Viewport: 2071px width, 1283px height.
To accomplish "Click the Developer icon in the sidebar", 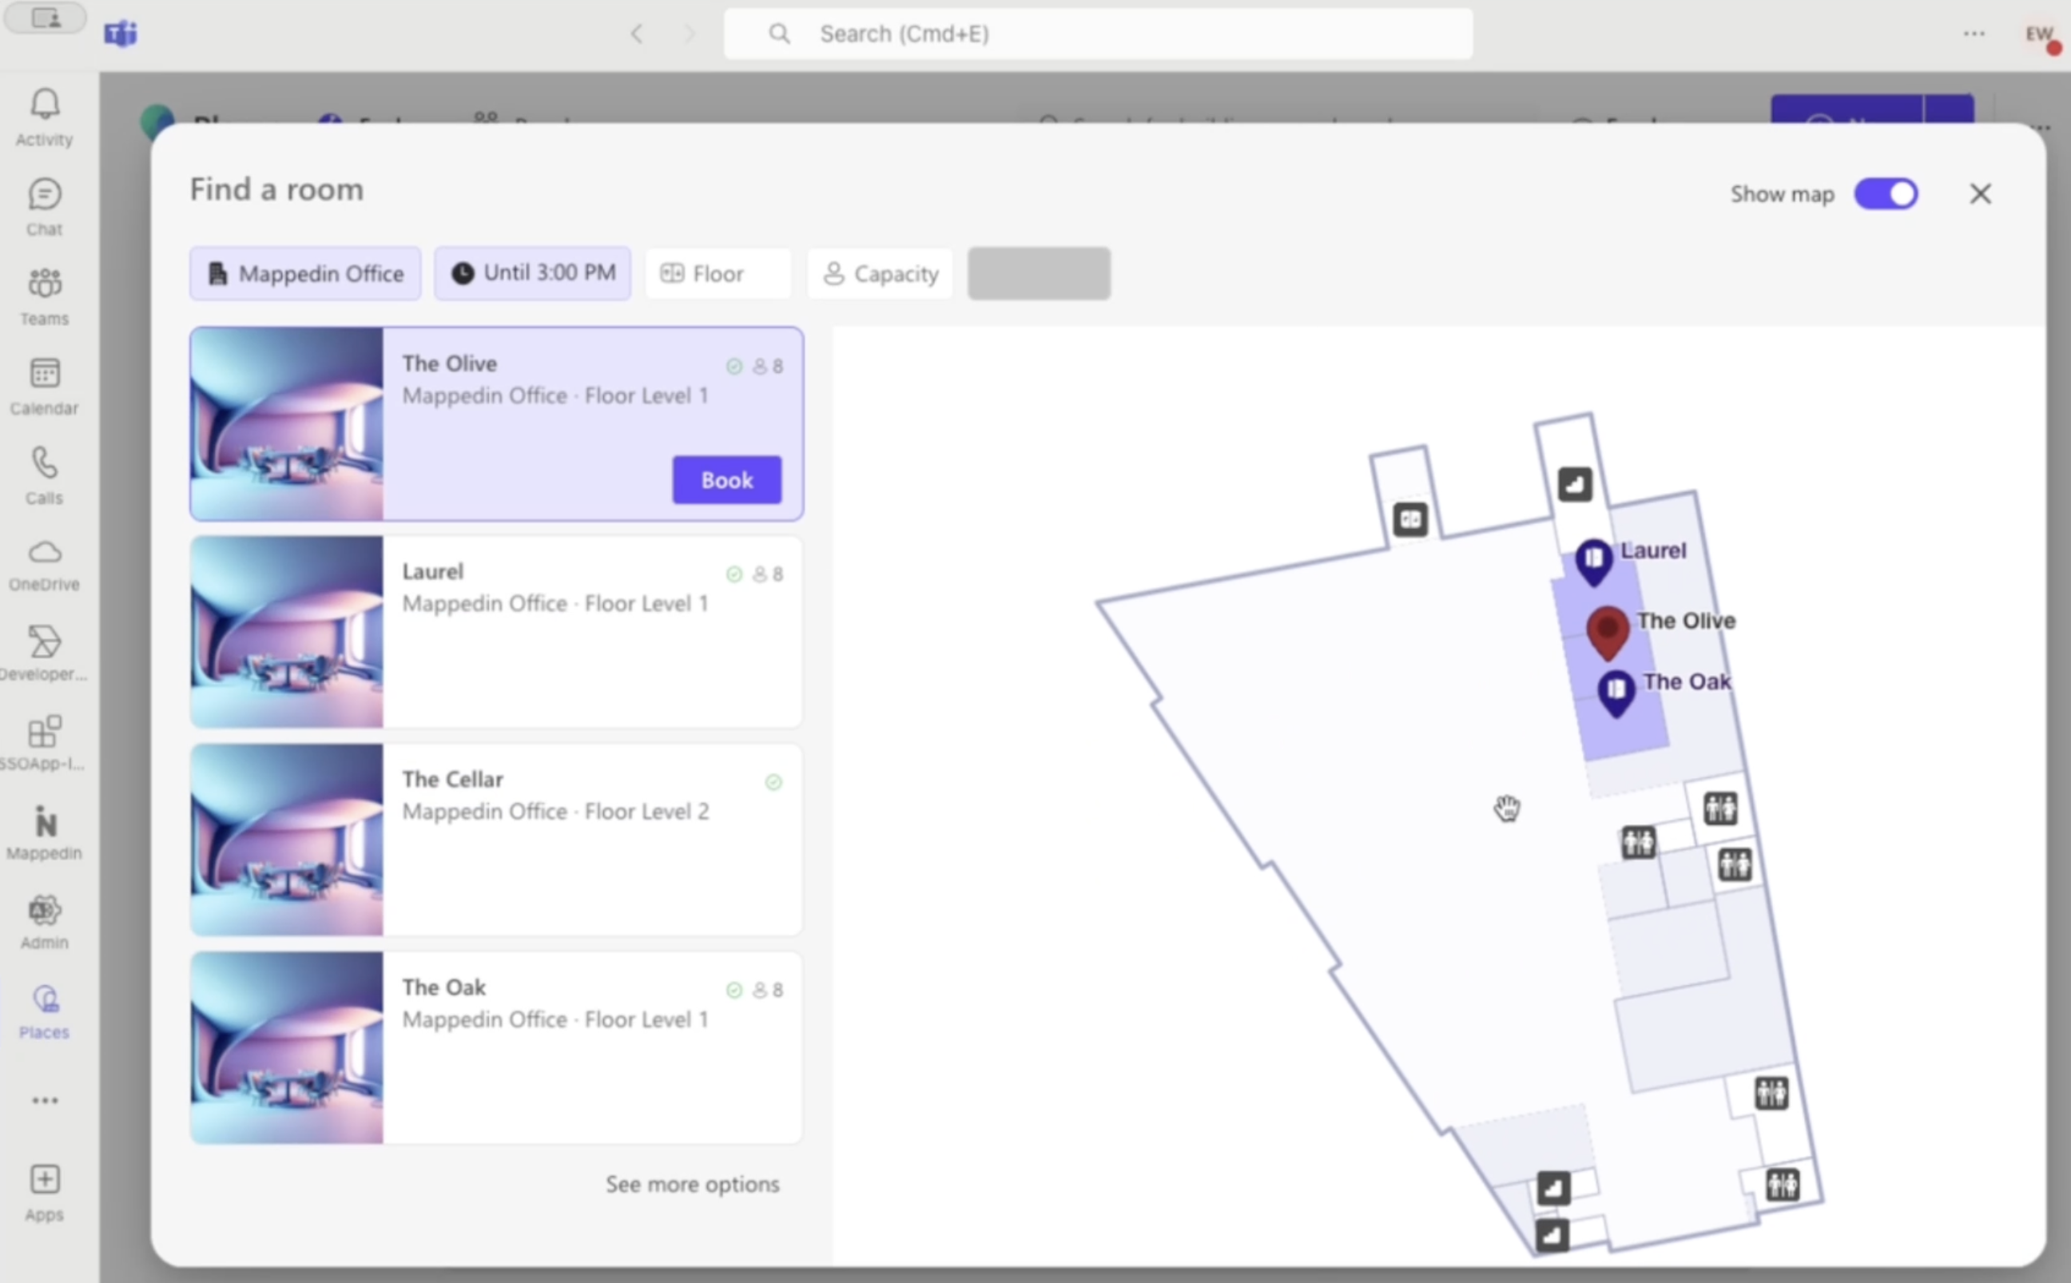I will (x=43, y=642).
